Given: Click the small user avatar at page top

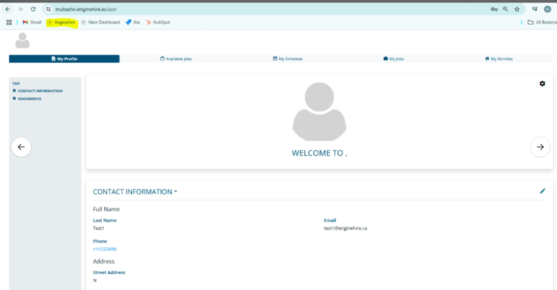Looking at the screenshot, I should [23, 40].
